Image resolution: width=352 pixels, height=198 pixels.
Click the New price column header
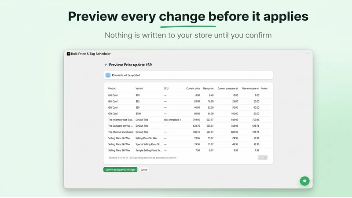coord(208,88)
